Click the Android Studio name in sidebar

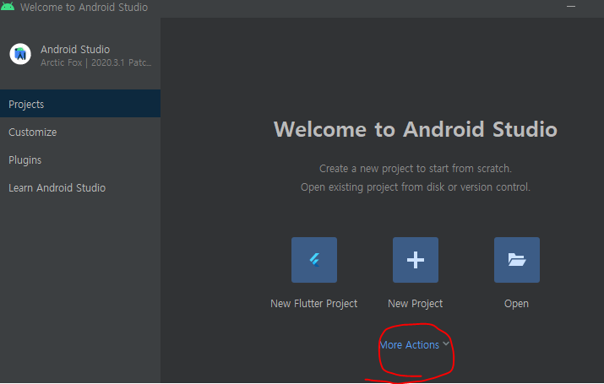tap(75, 49)
